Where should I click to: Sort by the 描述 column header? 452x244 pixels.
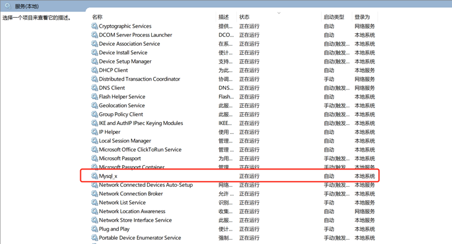(224, 17)
